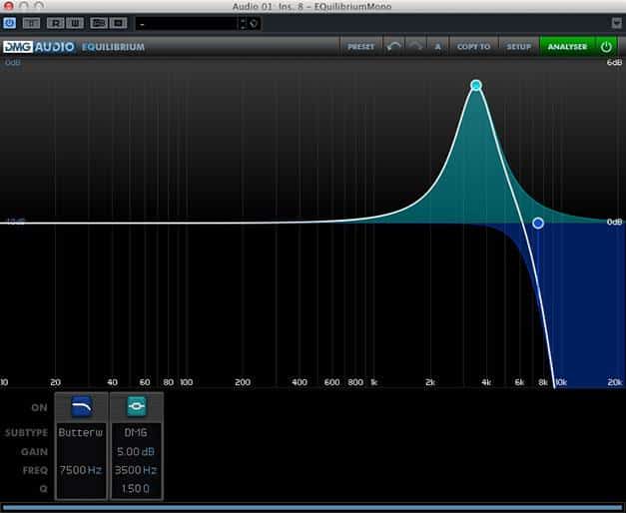Open the SETUP menu
Viewport: 626px width, 513px height.
(518, 47)
